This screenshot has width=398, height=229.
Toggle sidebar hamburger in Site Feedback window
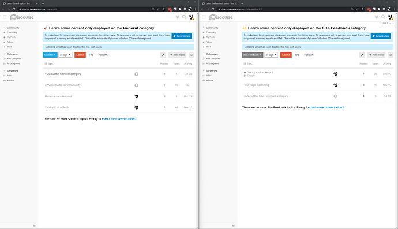[x=204, y=17]
